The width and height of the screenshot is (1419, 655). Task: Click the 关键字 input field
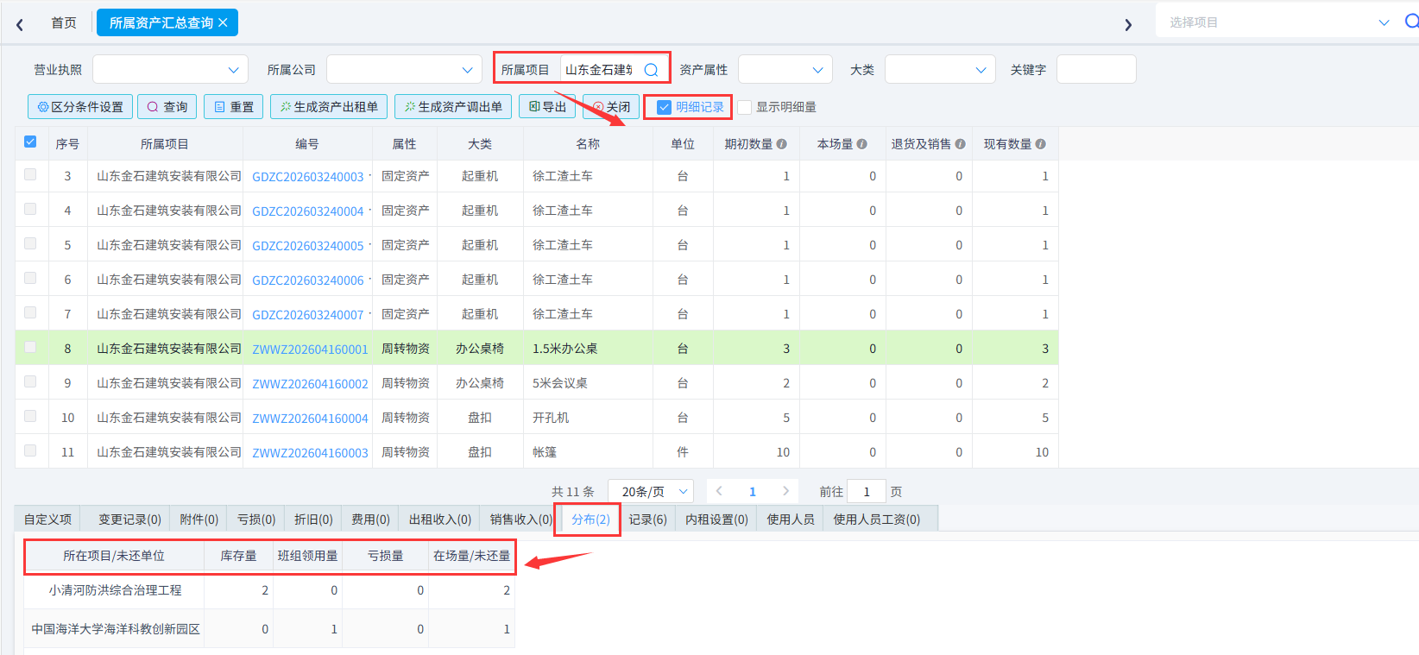click(x=1096, y=70)
